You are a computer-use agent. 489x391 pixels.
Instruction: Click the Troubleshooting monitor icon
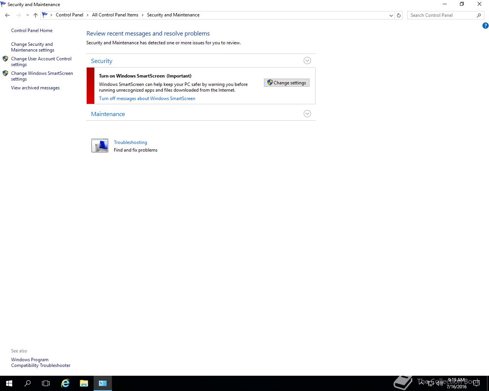pyautogui.click(x=100, y=146)
